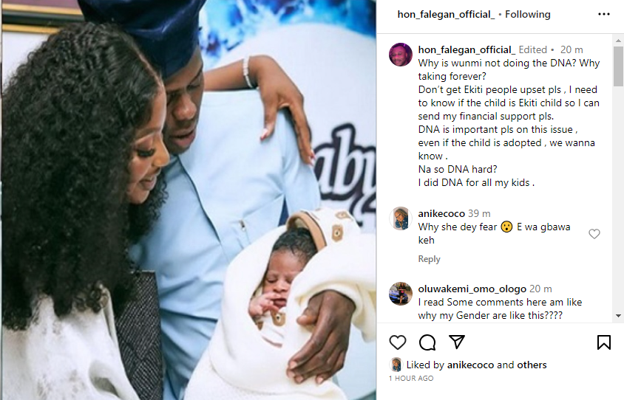Viewport: 624px width, 400px height.
Task: Like anikecoco's comment with the small heart
Action: [x=594, y=234]
